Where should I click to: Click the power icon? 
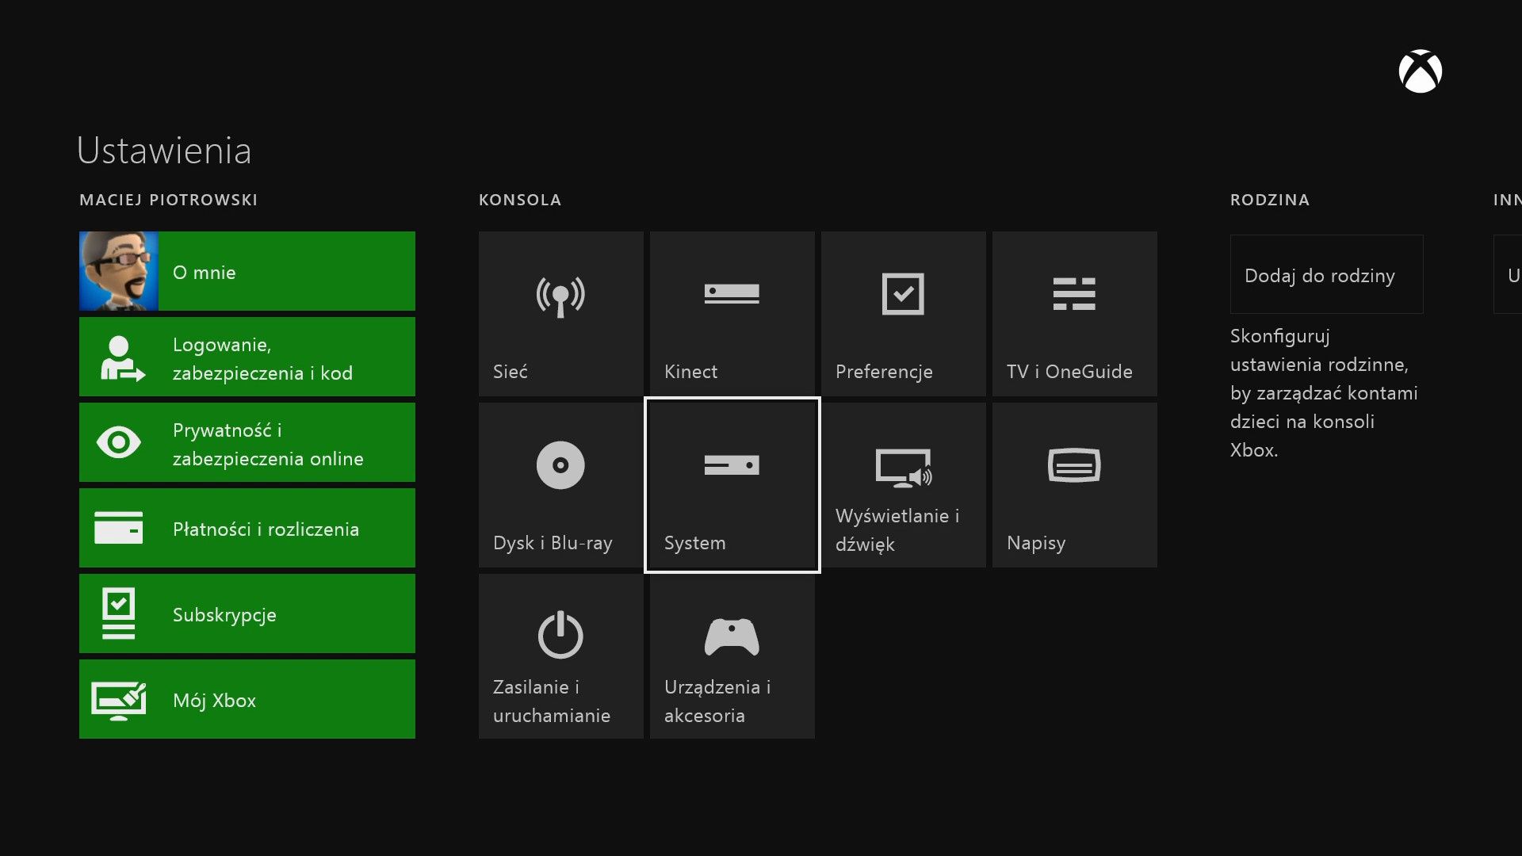click(x=560, y=635)
